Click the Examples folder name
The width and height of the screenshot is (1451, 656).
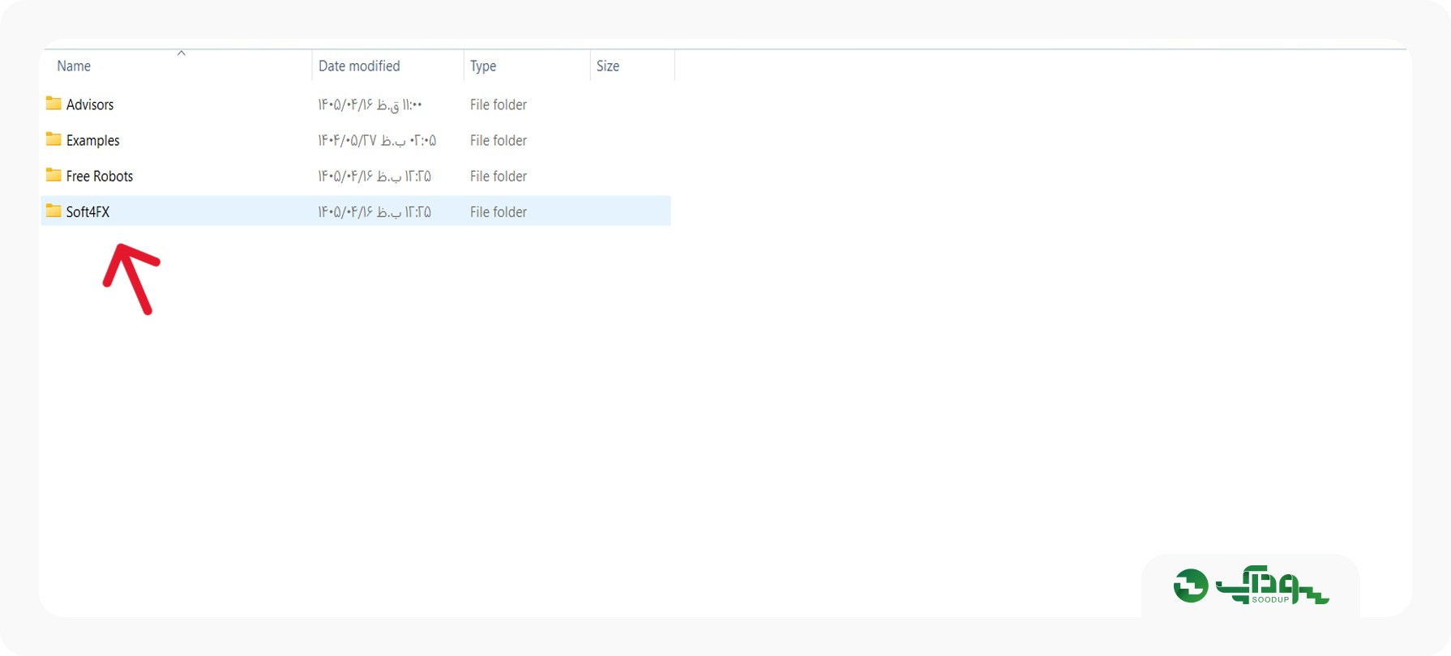[x=93, y=140]
